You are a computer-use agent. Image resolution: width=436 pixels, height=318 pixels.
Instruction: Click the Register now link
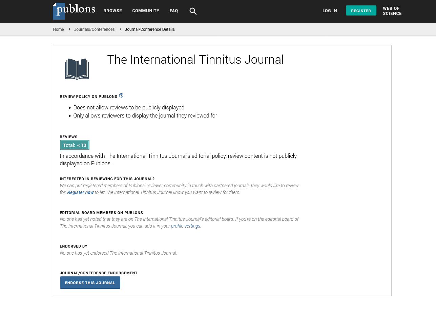(80, 192)
